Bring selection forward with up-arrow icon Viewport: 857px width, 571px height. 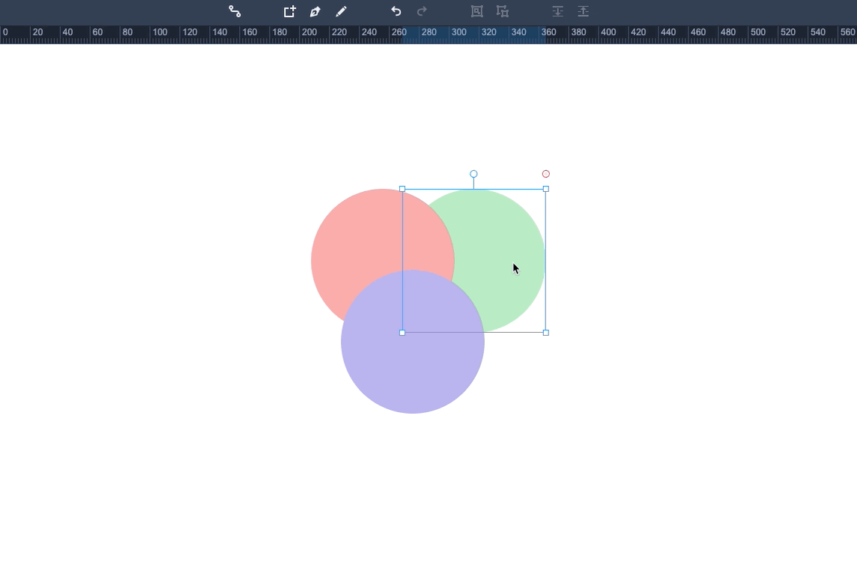(584, 11)
